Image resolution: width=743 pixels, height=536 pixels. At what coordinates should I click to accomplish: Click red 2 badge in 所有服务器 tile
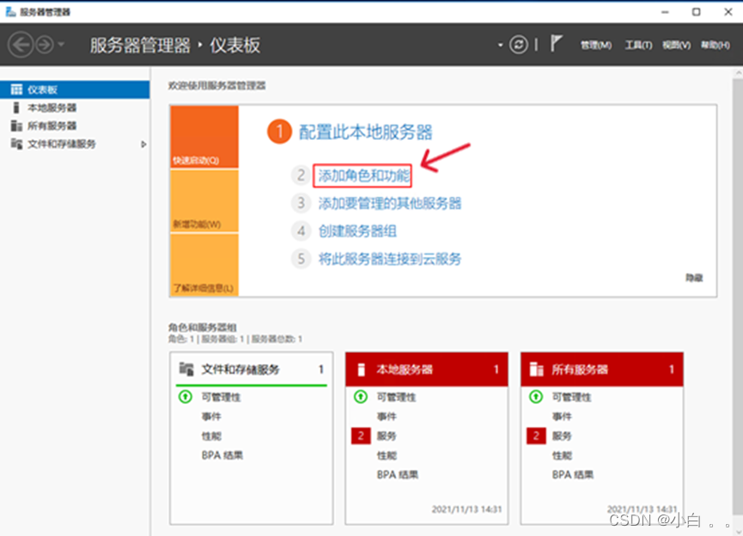536,435
